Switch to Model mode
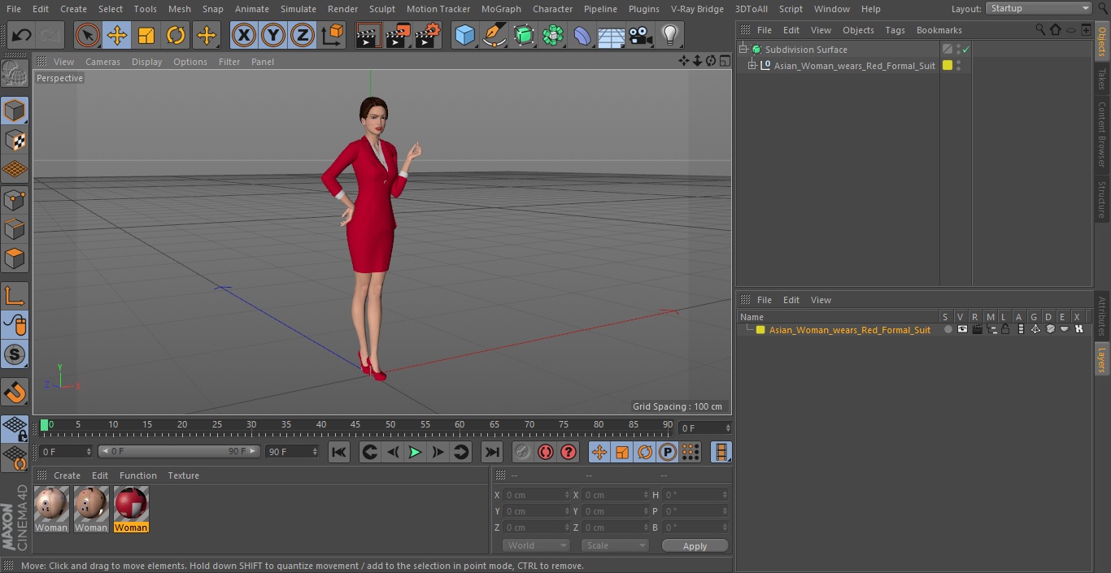Image resolution: width=1111 pixels, height=573 pixels. [x=15, y=111]
